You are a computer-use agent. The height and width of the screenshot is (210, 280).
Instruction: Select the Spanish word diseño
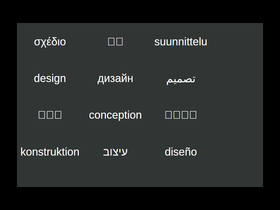pyautogui.click(x=180, y=152)
